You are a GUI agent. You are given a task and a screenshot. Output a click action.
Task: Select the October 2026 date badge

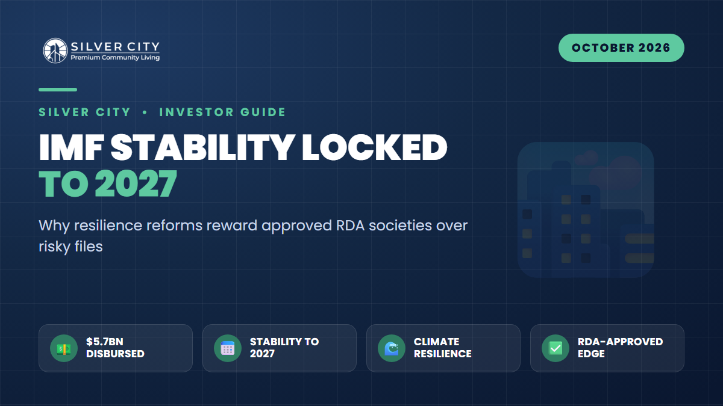tap(621, 48)
